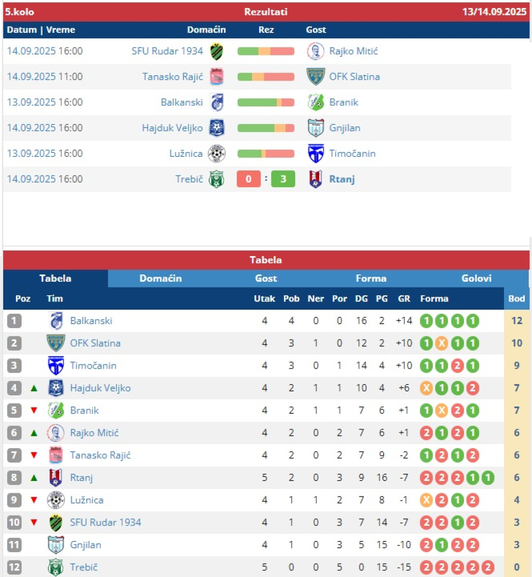Click Gnjilan crest in standings table
532x577 pixels.
56,545
